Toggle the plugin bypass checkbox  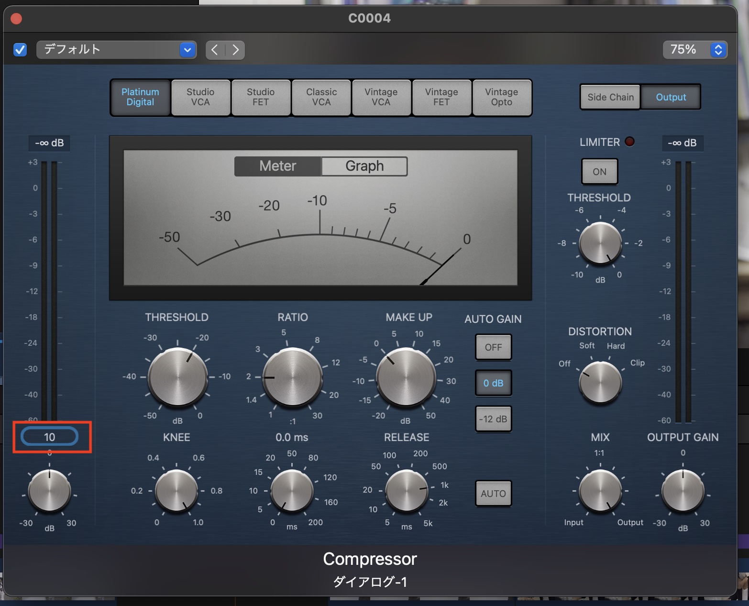pyautogui.click(x=20, y=50)
